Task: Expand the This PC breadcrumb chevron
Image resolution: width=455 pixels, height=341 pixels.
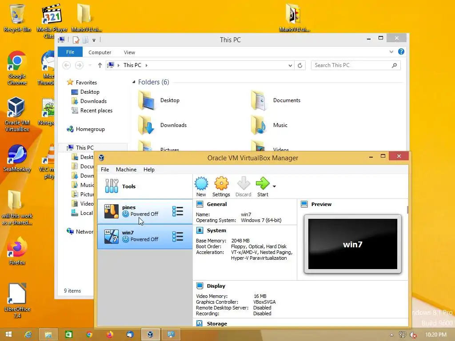Action: tap(146, 66)
